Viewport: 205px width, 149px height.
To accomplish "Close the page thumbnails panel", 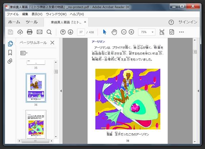I will [x=52, y=43].
